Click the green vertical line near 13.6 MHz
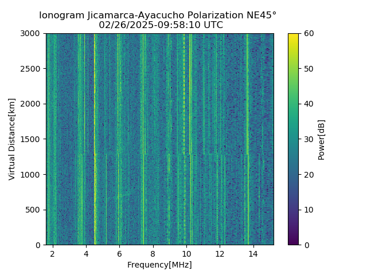Screen dimensions: 367x275 [247, 139]
